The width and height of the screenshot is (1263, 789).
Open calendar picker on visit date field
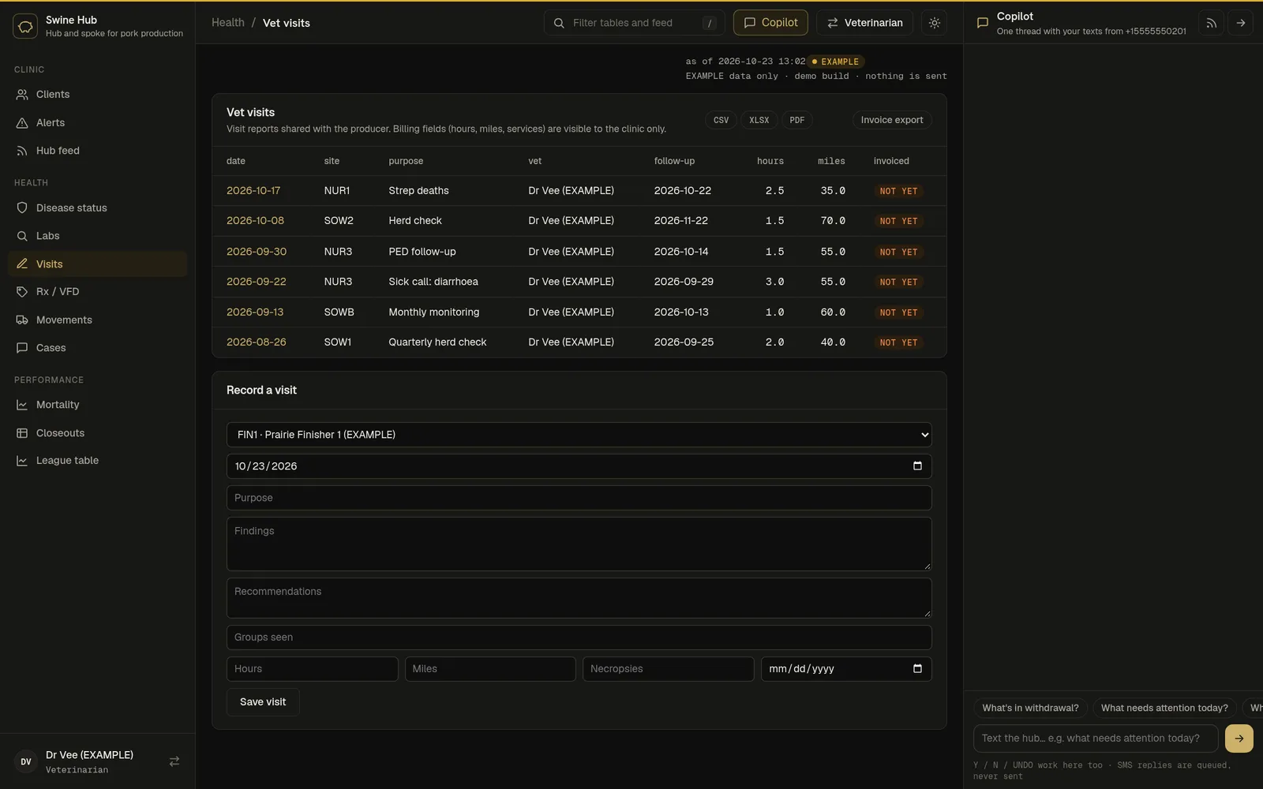tap(917, 466)
